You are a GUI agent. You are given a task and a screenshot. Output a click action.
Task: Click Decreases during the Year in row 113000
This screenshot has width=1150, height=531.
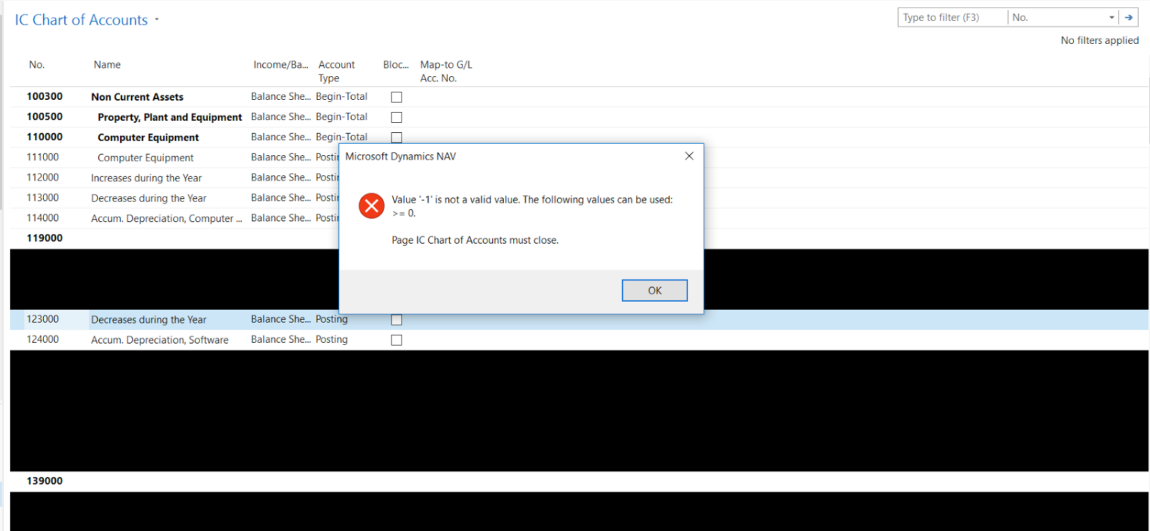[149, 198]
